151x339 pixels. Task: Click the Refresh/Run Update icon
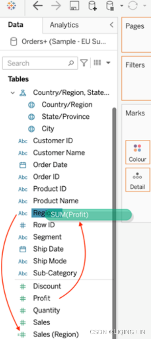pyautogui.click(x=133, y=6)
